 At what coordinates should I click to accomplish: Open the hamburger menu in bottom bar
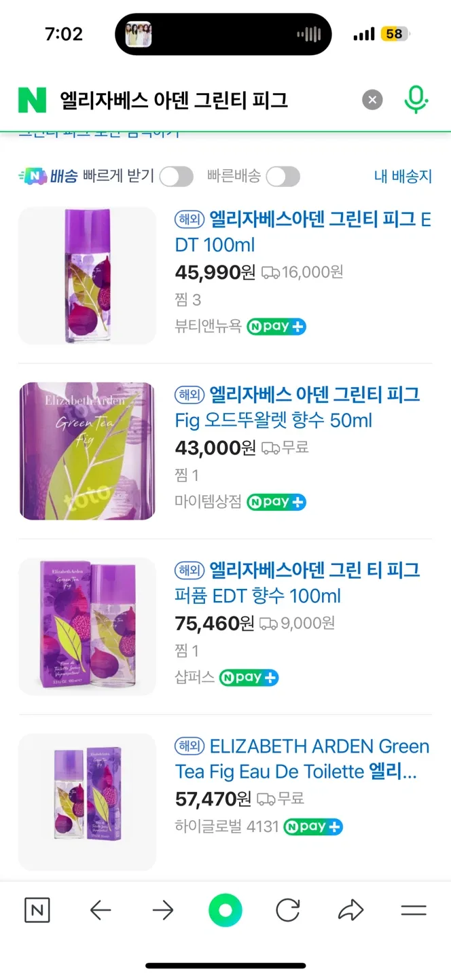pyautogui.click(x=413, y=911)
